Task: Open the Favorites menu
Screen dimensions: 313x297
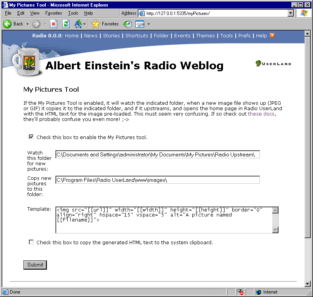Action: point(54,13)
